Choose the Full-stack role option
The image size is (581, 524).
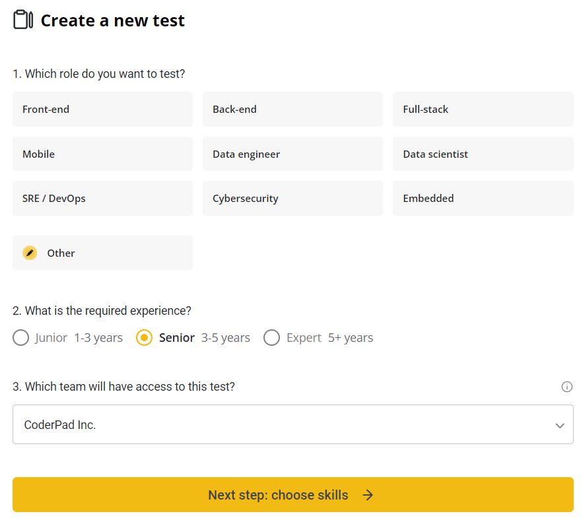click(x=483, y=108)
